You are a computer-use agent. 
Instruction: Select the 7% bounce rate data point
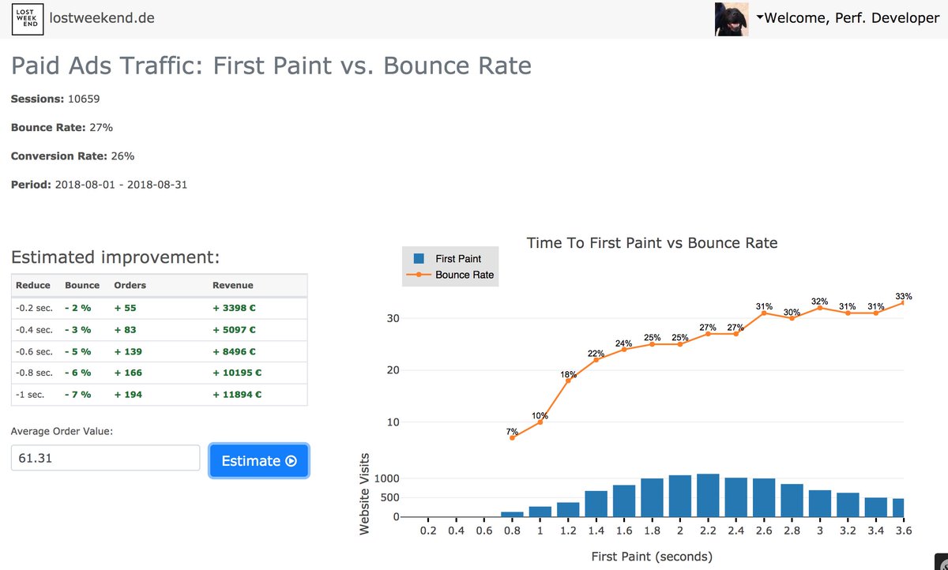(x=512, y=437)
